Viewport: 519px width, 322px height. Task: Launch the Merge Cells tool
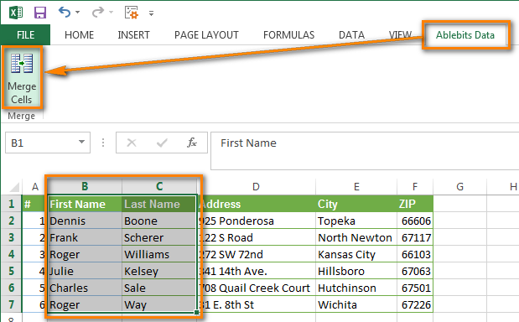click(22, 78)
